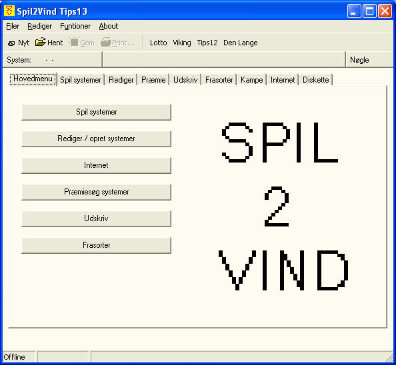Switch to Viking in the toolbar
Screen dimensions: 396x365
pyautogui.click(x=182, y=43)
